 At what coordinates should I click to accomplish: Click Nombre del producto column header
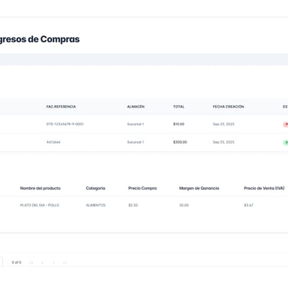[x=41, y=188]
